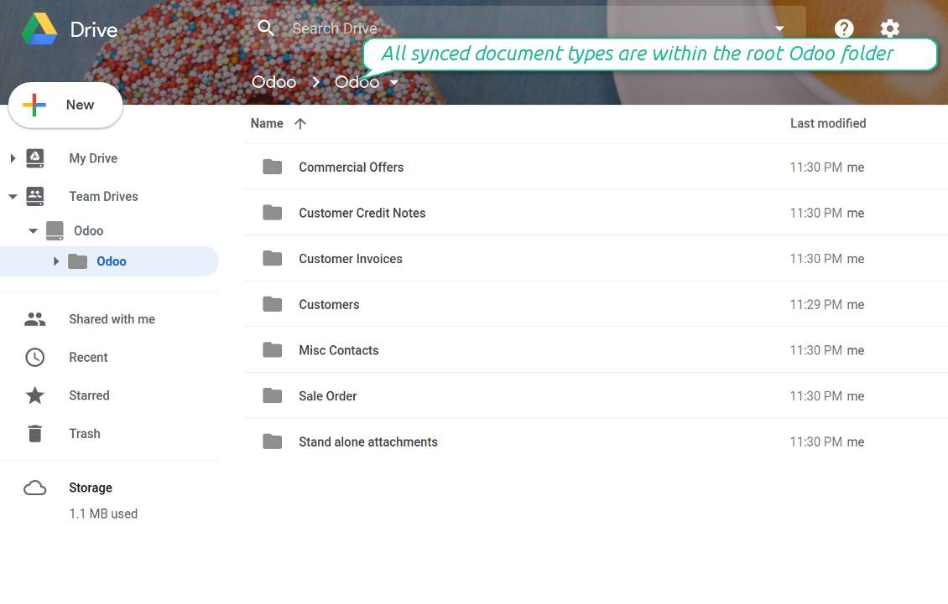
Task: Toggle the Name column sort arrow
Action: 300,124
